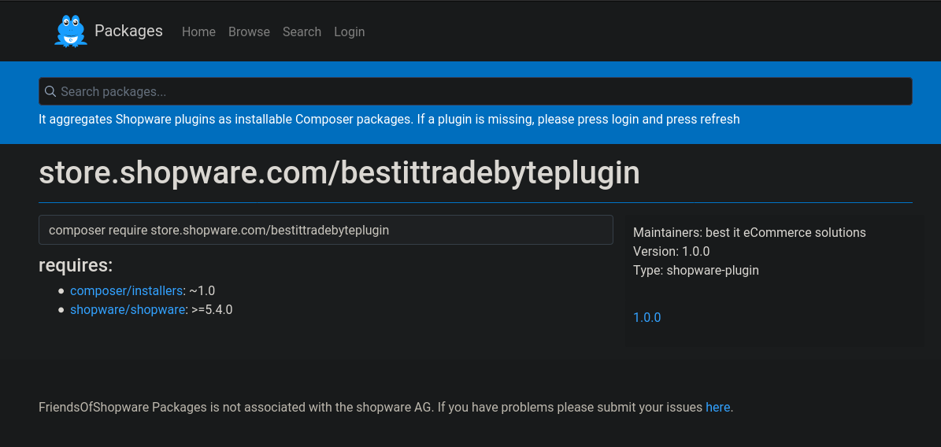This screenshot has width=941, height=447.
Task: Click the '~1.0' version constraint text
Action: [x=202, y=290]
